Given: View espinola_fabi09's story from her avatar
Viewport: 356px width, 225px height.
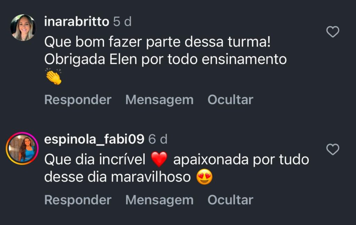Looking at the screenshot, I should coord(22,148).
